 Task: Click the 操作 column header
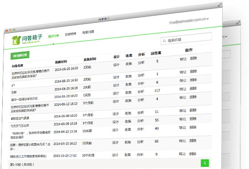coord(189,50)
